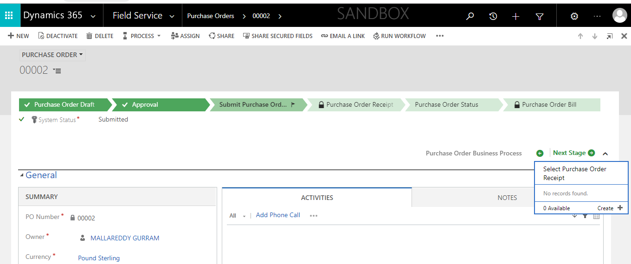The image size is (631, 264).
Task: Select the Submit Purchase Order stage
Action: click(x=258, y=105)
